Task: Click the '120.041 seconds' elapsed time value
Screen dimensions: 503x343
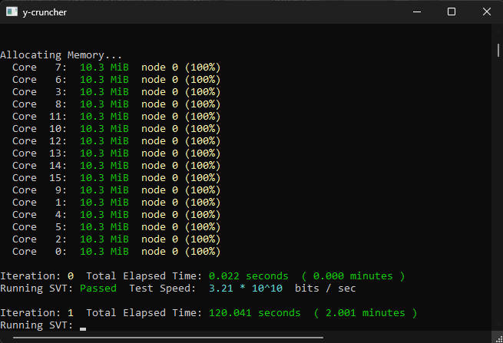Action: 255,313
